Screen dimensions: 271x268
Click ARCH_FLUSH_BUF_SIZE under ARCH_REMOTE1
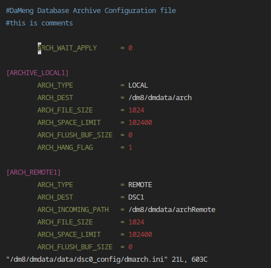(x=75, y=247)
